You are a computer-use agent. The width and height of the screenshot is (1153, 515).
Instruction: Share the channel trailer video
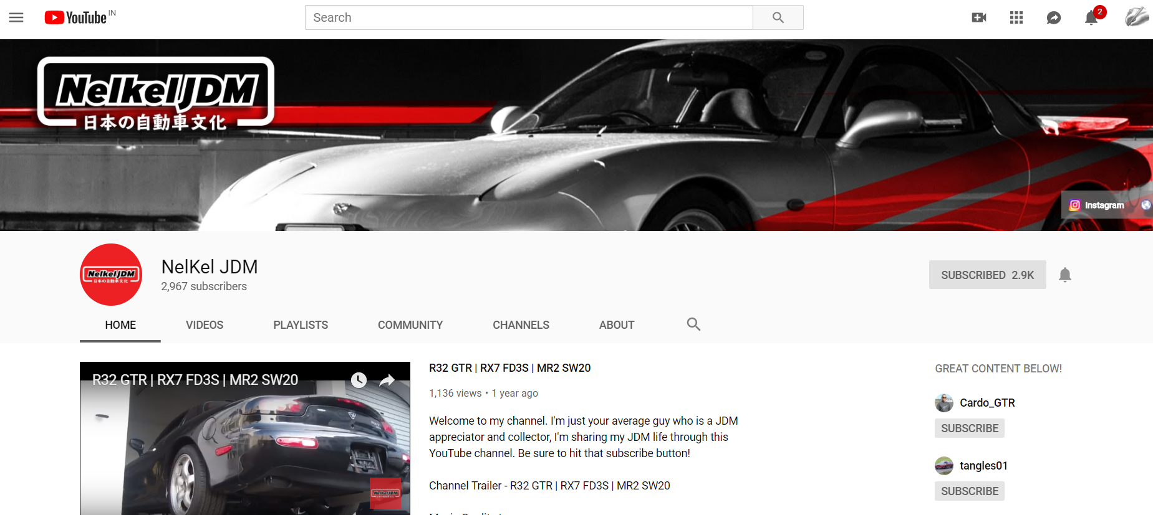pyautogui.click(x=387, y=380)
